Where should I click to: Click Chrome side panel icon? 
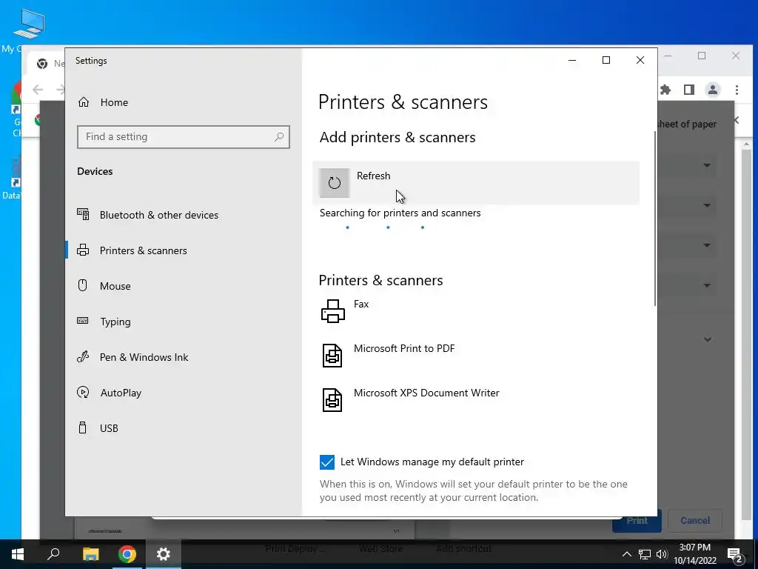click(x=689, y=90)
